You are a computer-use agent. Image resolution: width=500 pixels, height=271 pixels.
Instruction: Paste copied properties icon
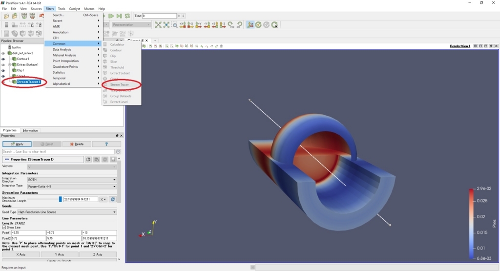point(97,159)
